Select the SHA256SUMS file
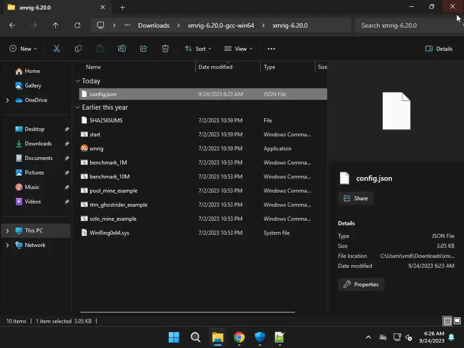 point(203,121)
